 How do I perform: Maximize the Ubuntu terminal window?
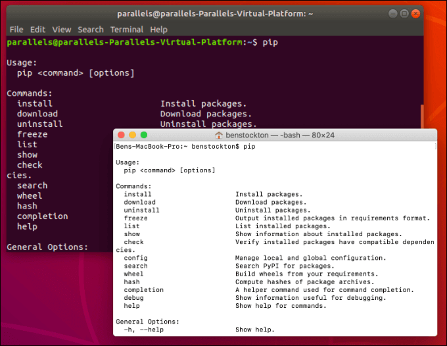click(x=404, y=13)
